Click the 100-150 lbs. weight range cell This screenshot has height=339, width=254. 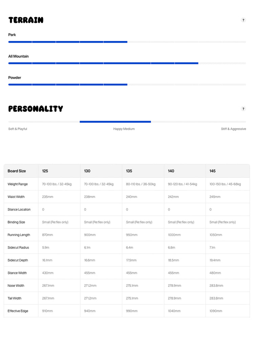[x=225, y=184]
